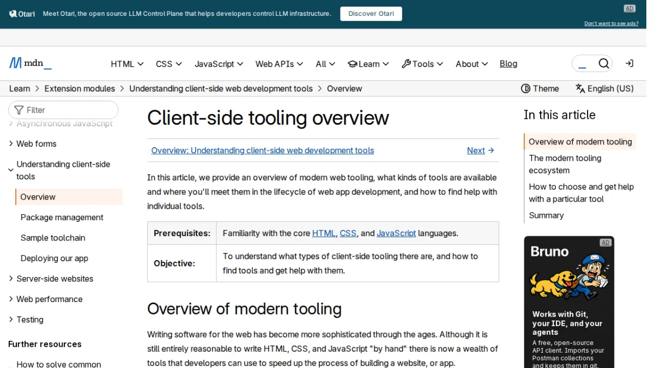Expand the All menu in the navigation
The height and width of the screenshot is (368, 654).
tap(325, 64)
